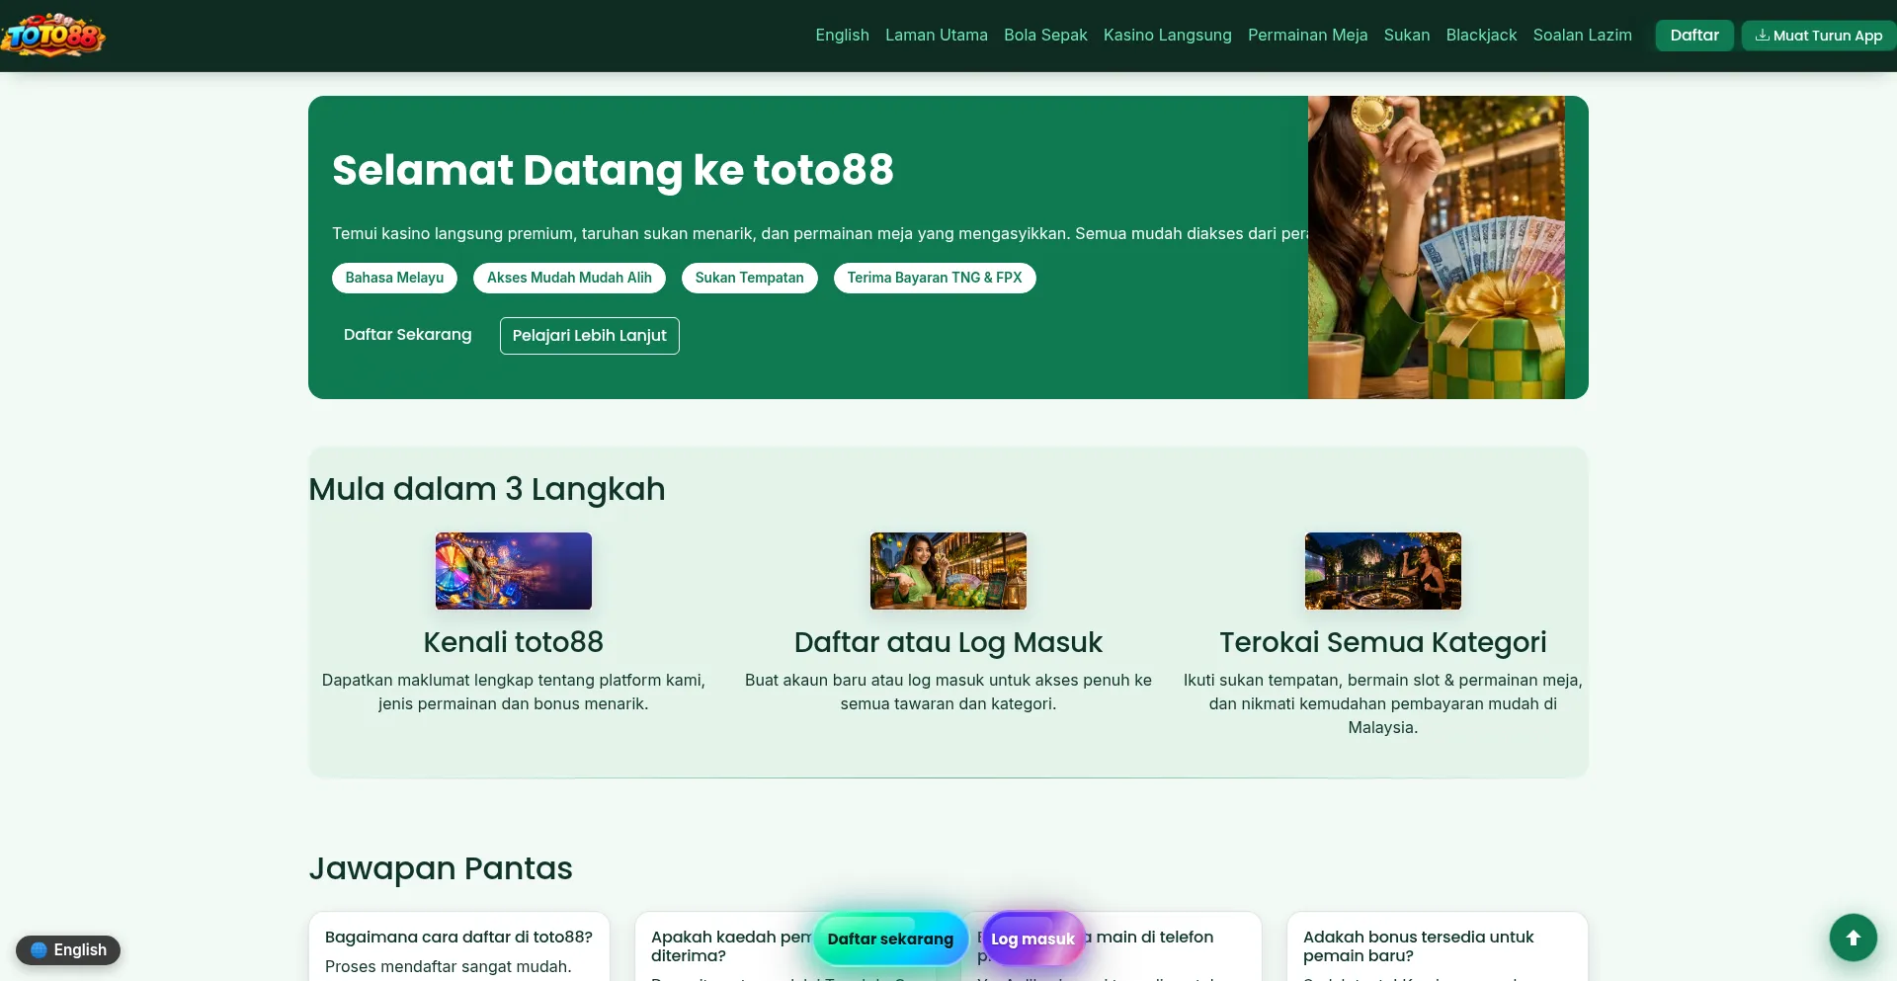Click the hero banner image of woman with coin
The image size is (1897, 981).
tap(1436, 247)
